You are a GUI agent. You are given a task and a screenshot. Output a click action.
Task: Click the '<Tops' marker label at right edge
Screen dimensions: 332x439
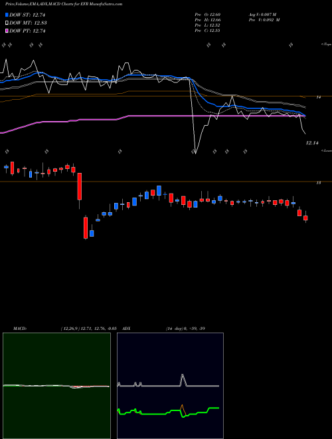pos(326,45)
